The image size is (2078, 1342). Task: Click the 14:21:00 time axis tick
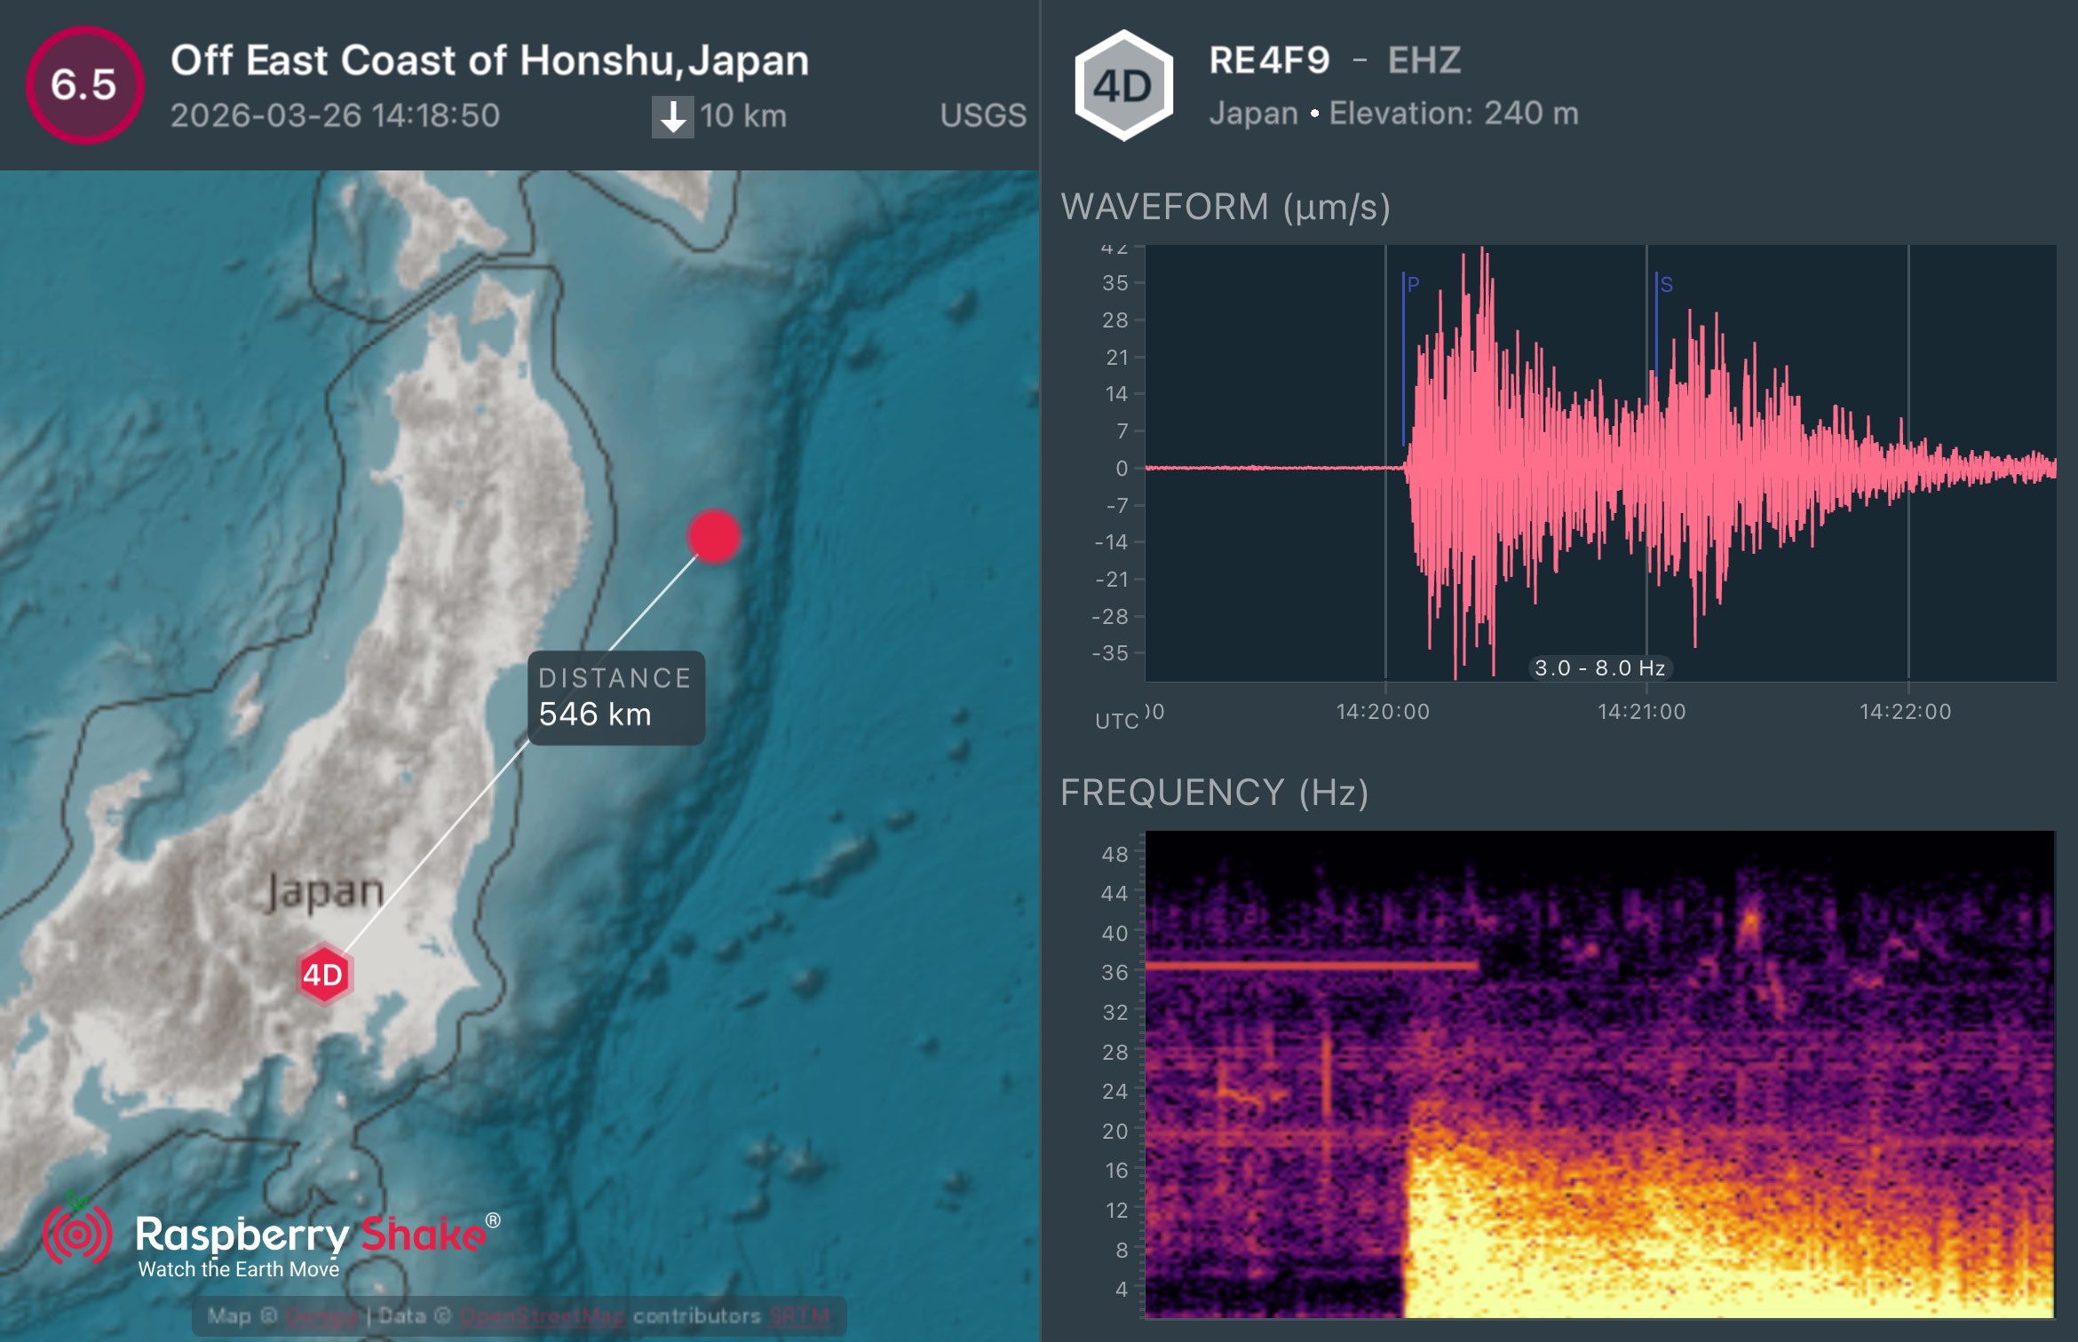tap(1641, 711)
